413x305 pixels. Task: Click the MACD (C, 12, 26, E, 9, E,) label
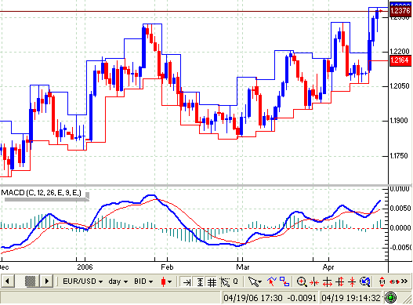tap(42, 193)
